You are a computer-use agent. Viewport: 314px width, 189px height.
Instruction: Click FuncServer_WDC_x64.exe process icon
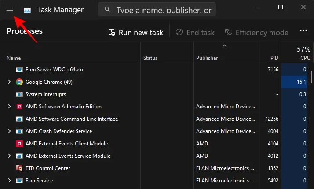[19, 70]
